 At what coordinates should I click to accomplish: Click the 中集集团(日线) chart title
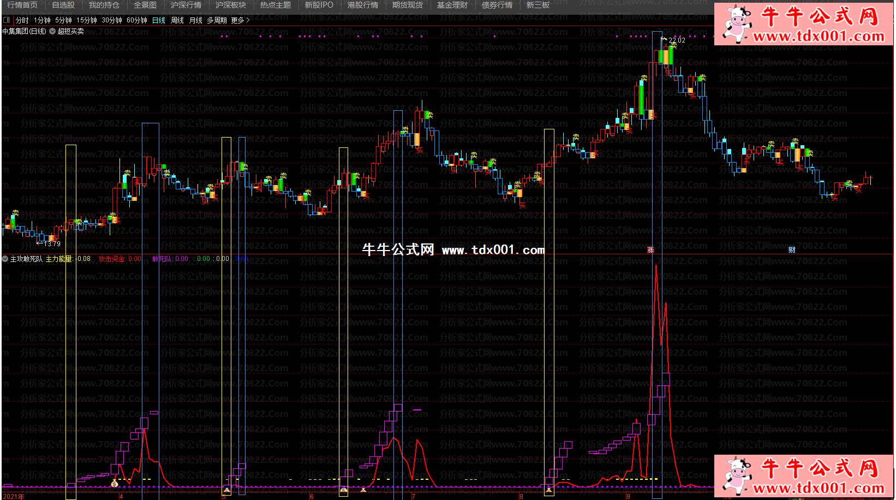pos(24,31)
